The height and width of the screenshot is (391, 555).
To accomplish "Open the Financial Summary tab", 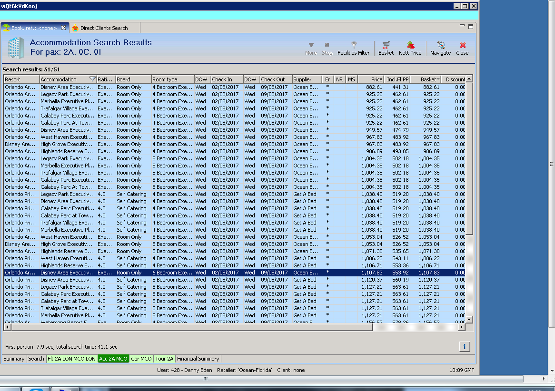I will tap(198, 359).
